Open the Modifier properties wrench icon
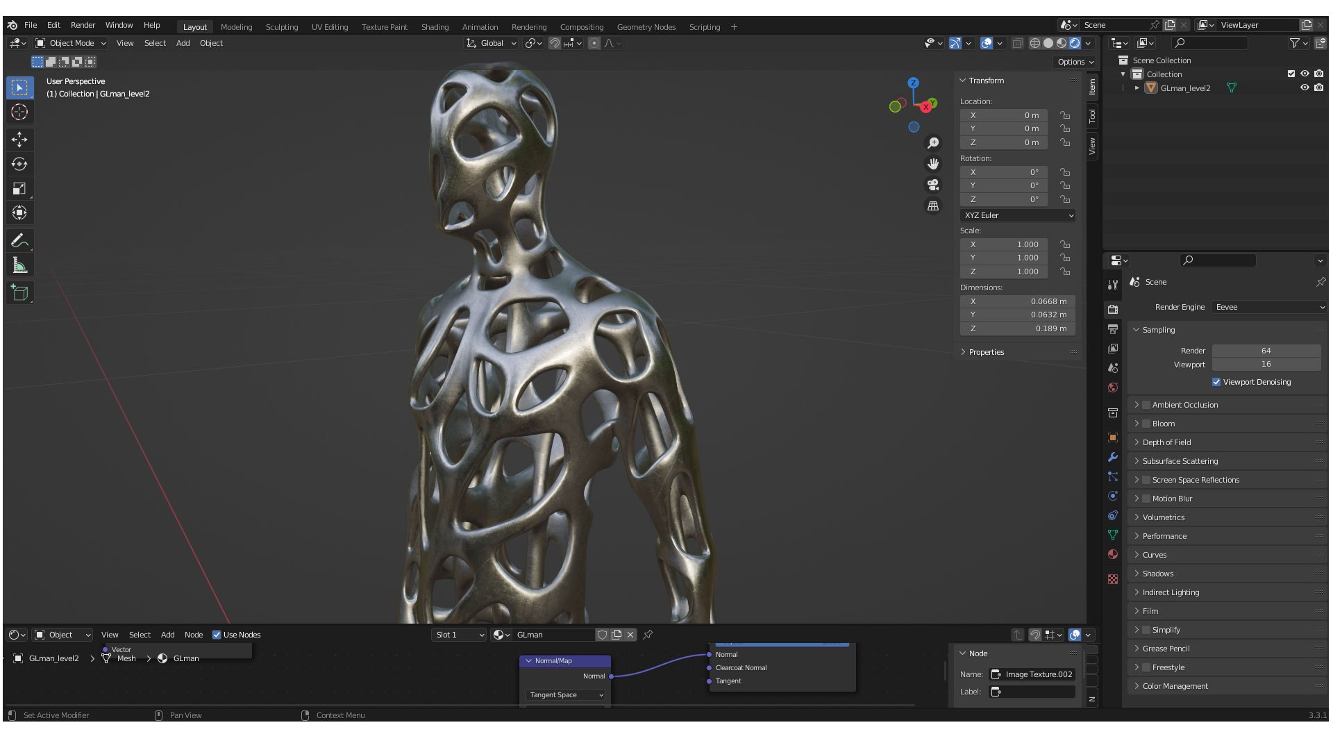Viewport: 1333px width, 750px height. [1113, 457]
